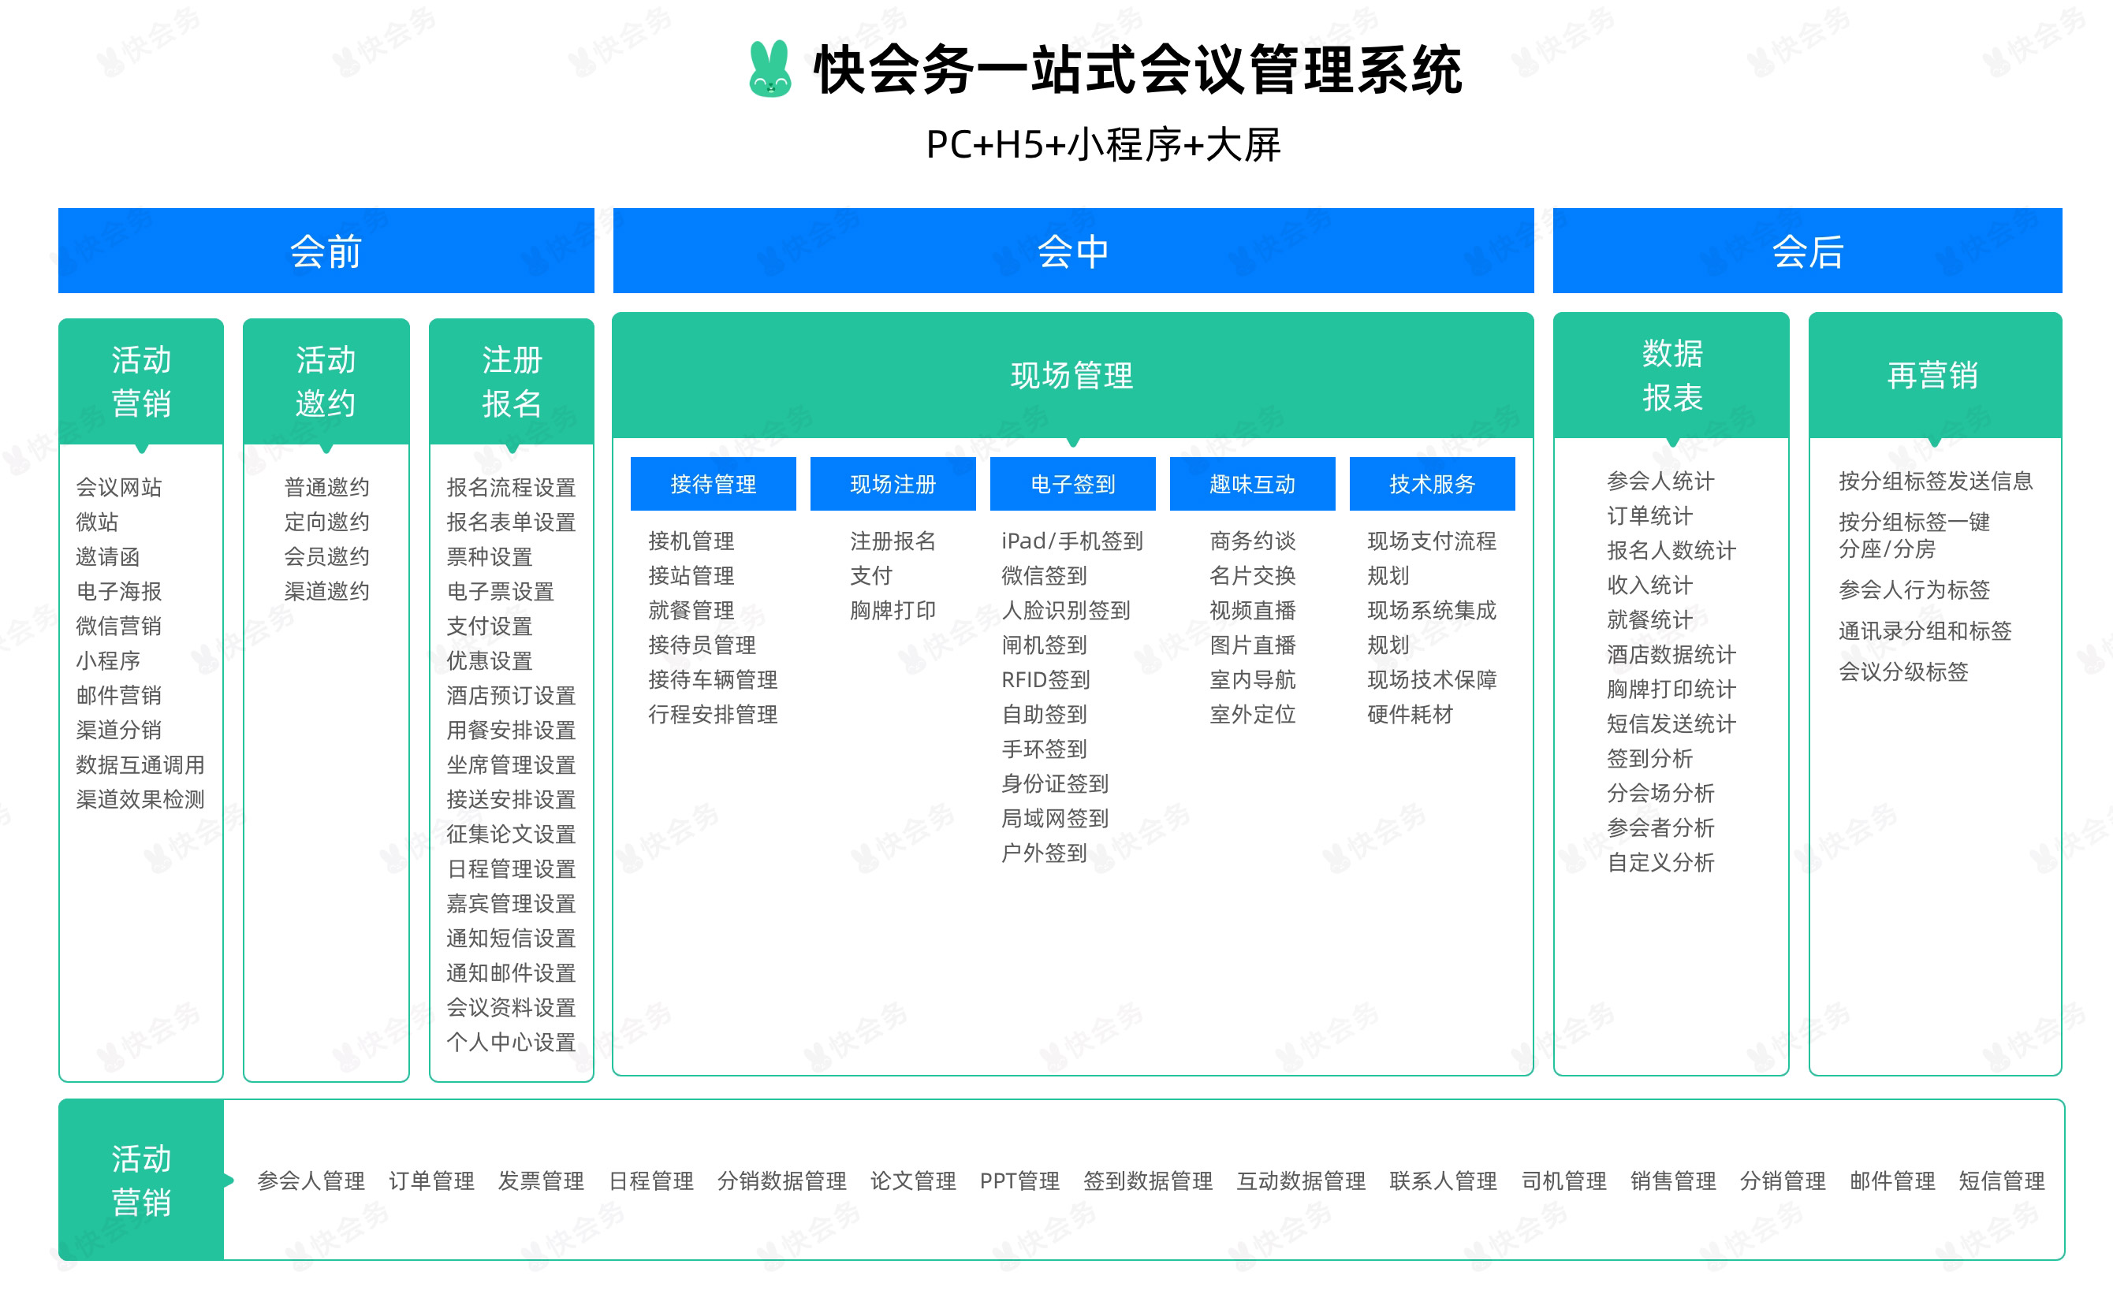Select 按分组标签发送信息
Screen dimensions: 2113x1305
tap(1935, 481)
